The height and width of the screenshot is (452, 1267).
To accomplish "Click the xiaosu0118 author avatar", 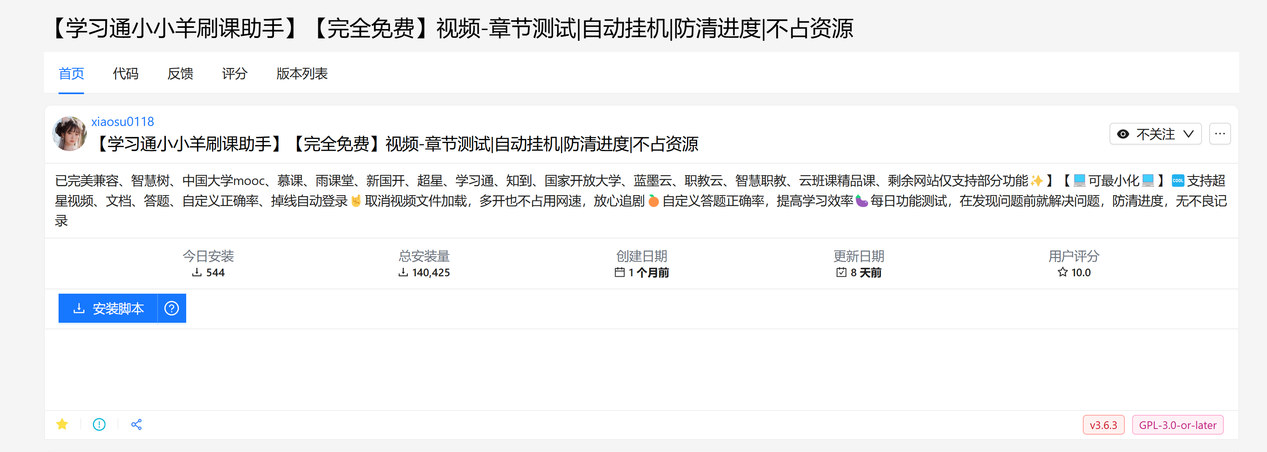I will (70, 133).
